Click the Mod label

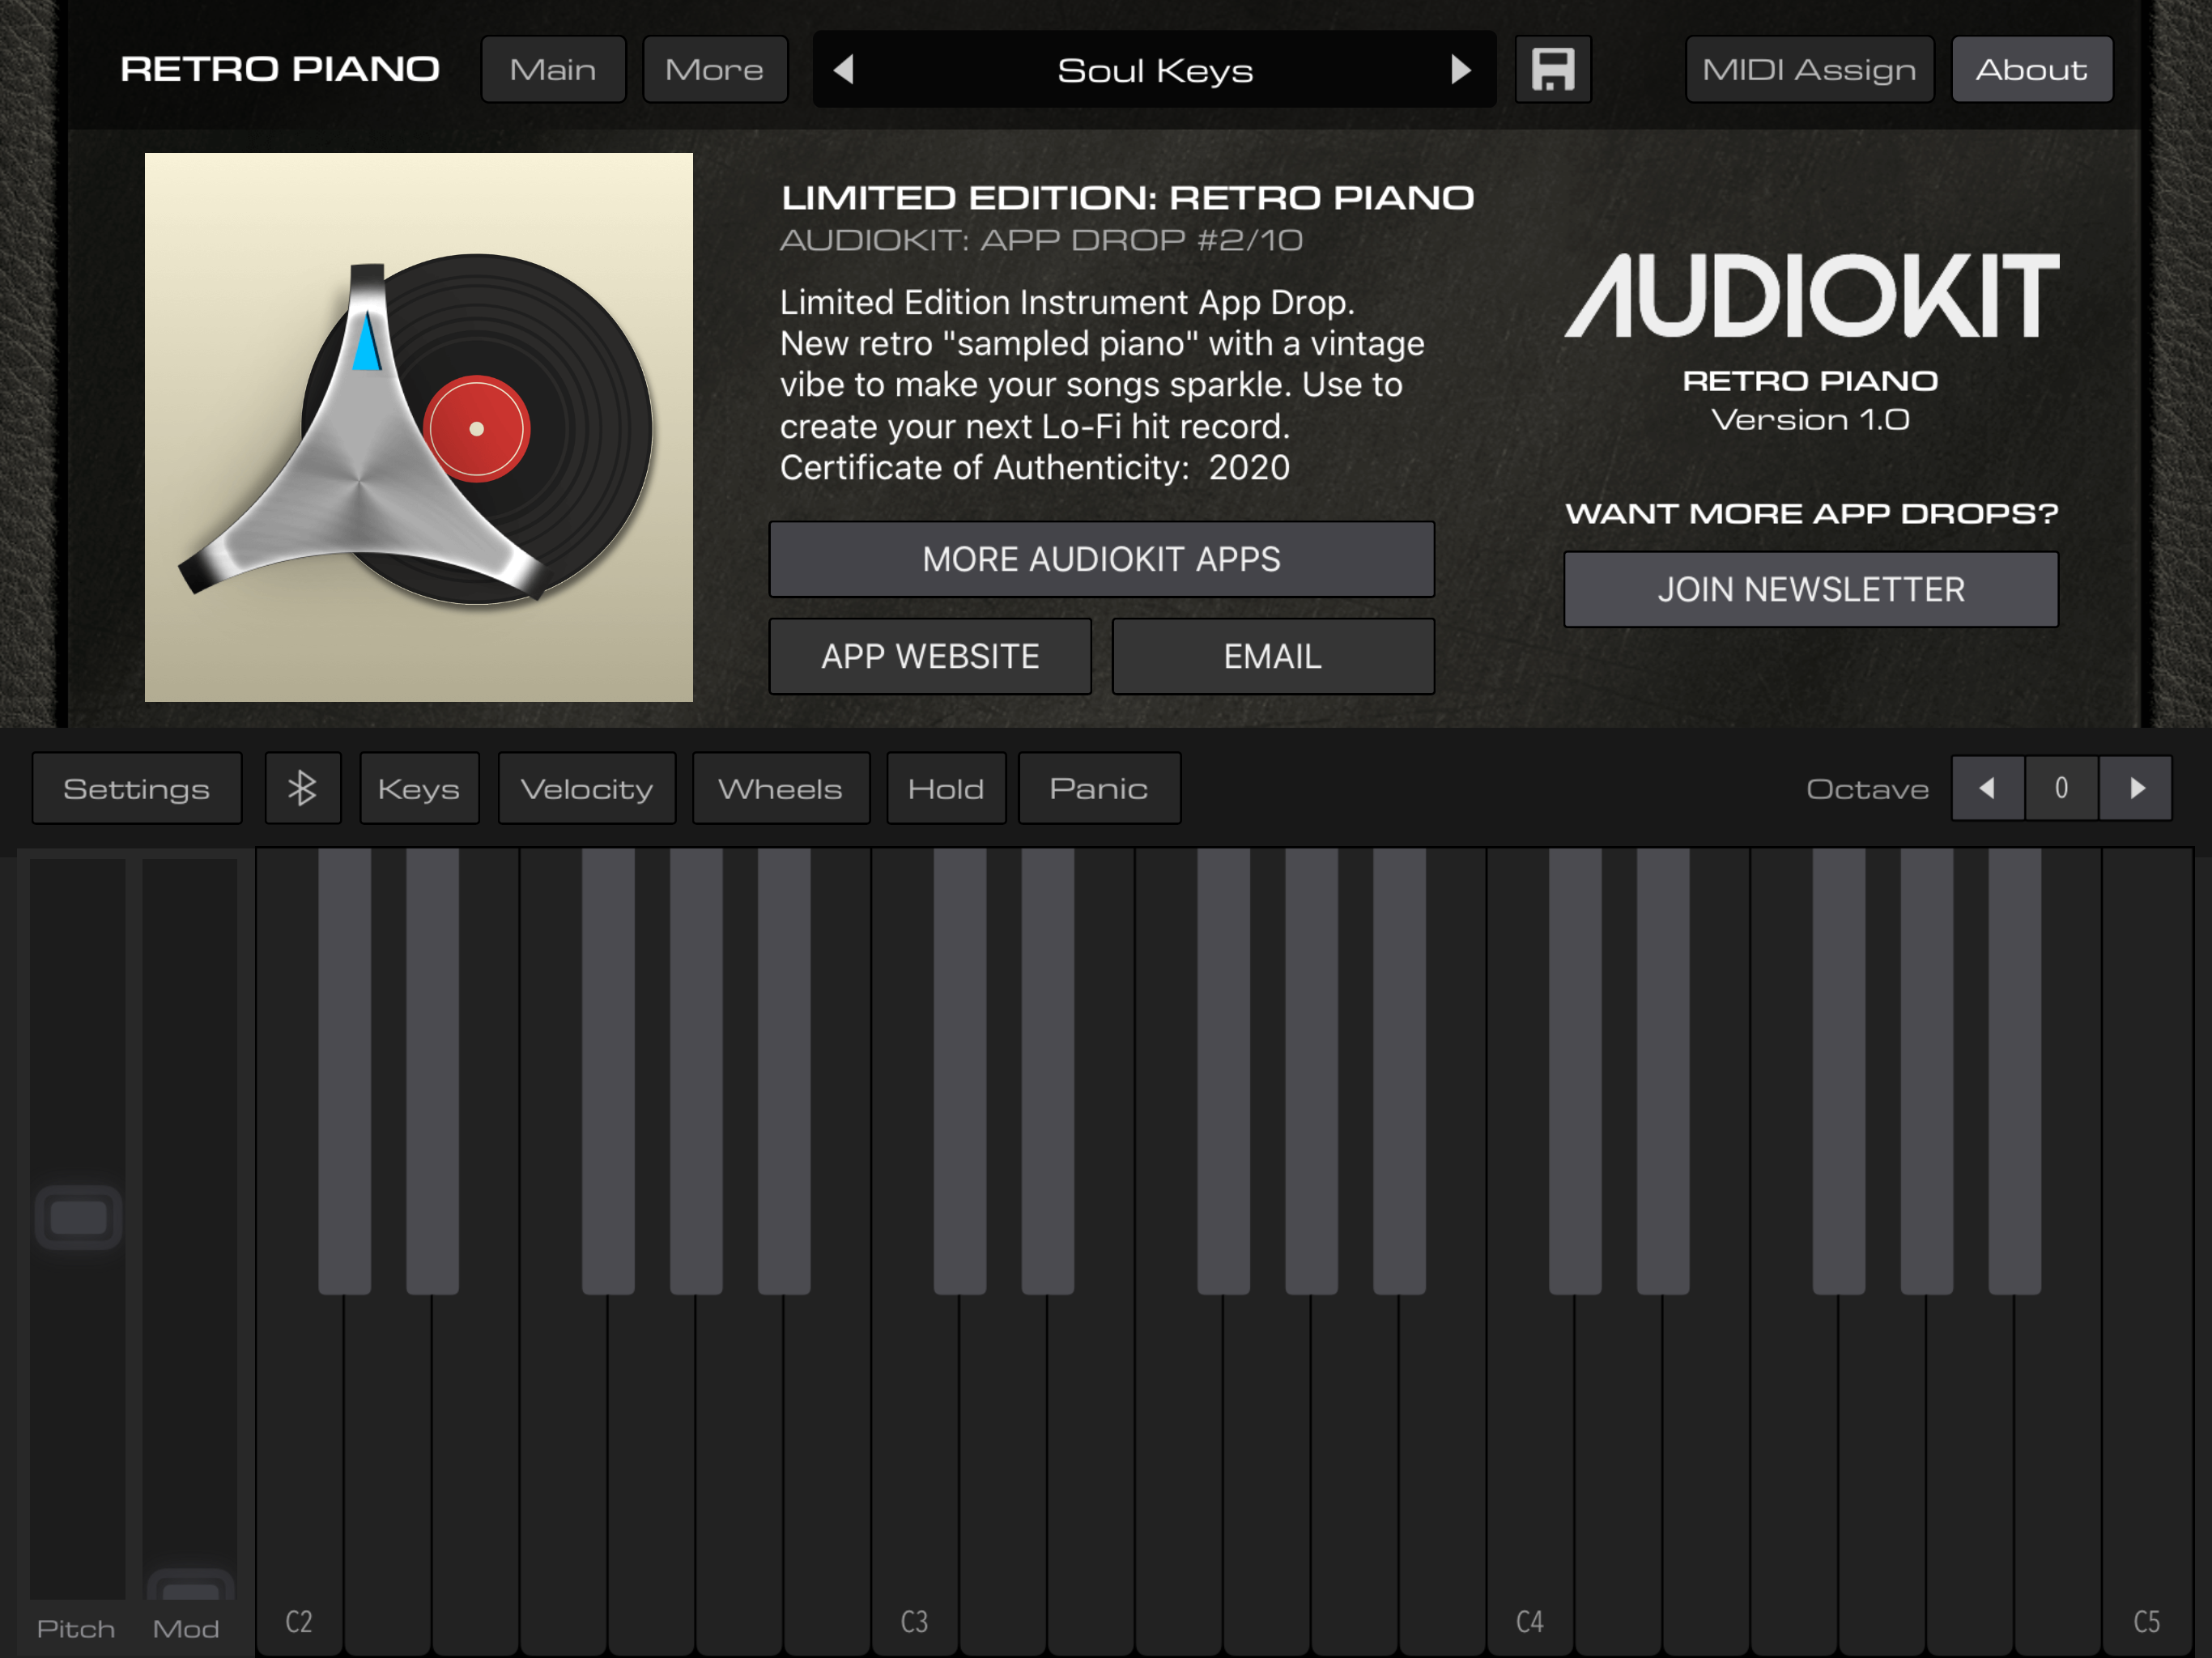coord(186,1629)
